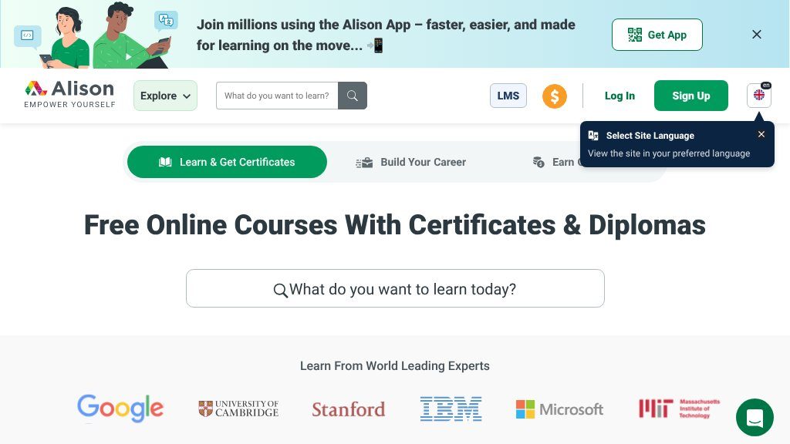
Task: Open the site language flag selector
Action: 759,95
